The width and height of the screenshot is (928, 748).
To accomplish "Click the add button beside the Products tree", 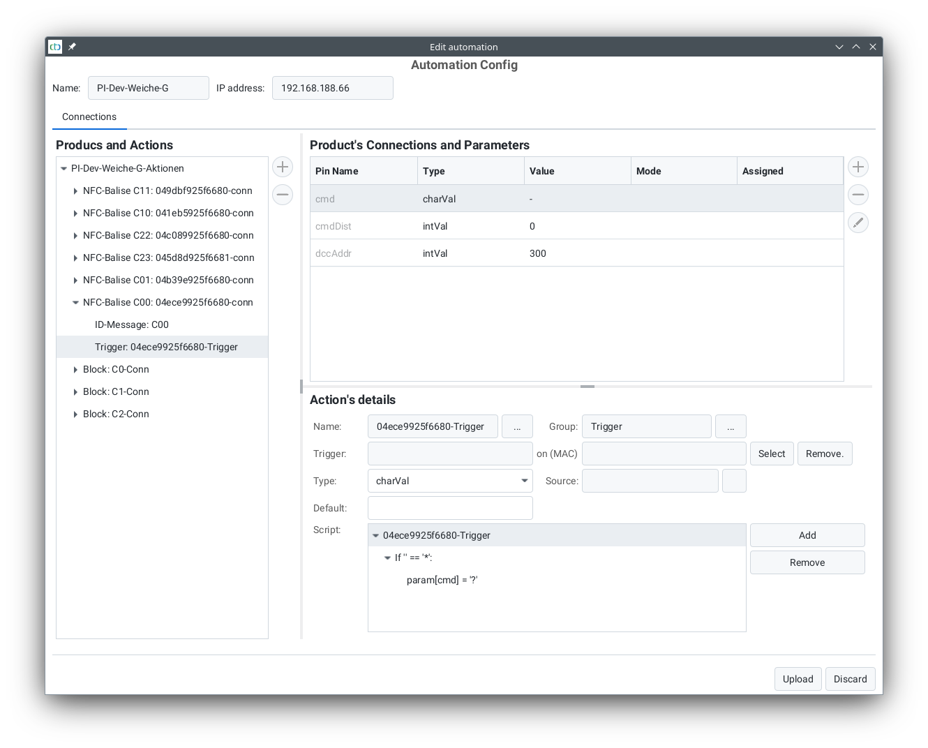I will coord(283,167).
